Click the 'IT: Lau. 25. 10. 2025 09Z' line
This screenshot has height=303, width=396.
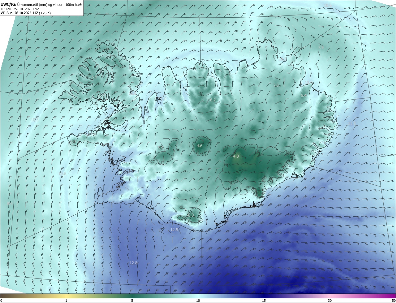pyautogui.click(x=19, y=9)
